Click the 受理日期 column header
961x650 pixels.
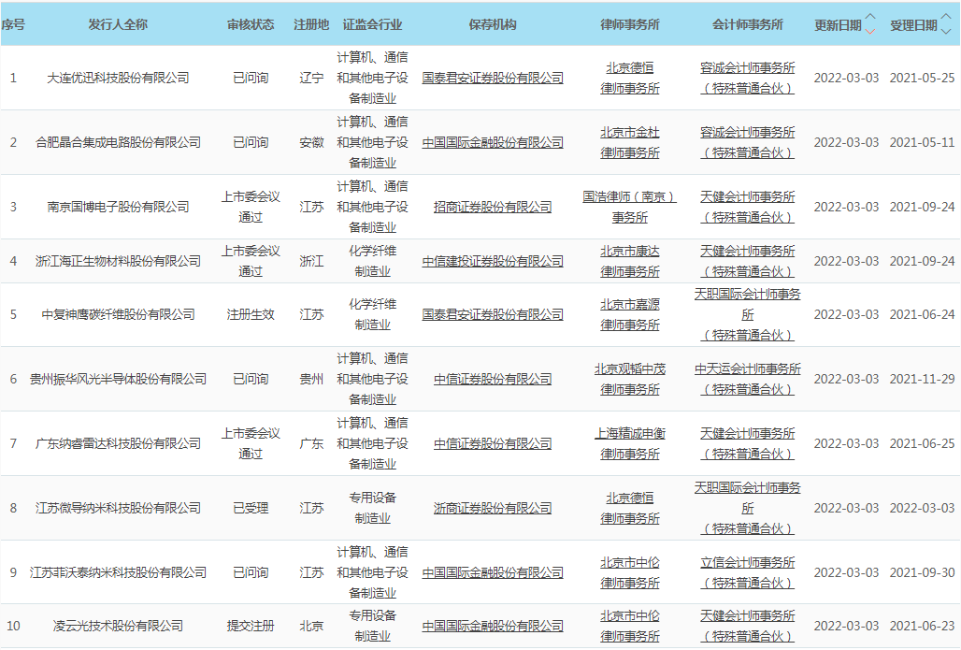tap(913, 25)
